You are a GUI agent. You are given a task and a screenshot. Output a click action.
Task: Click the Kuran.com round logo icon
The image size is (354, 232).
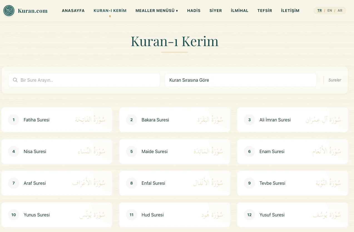point(9,11)
